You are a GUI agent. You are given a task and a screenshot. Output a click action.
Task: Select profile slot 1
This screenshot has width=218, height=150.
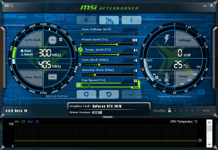tap(175, 111)
